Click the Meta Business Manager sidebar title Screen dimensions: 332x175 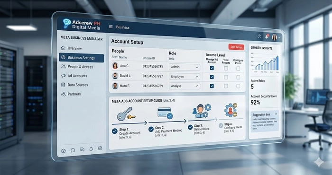(82, 38)
